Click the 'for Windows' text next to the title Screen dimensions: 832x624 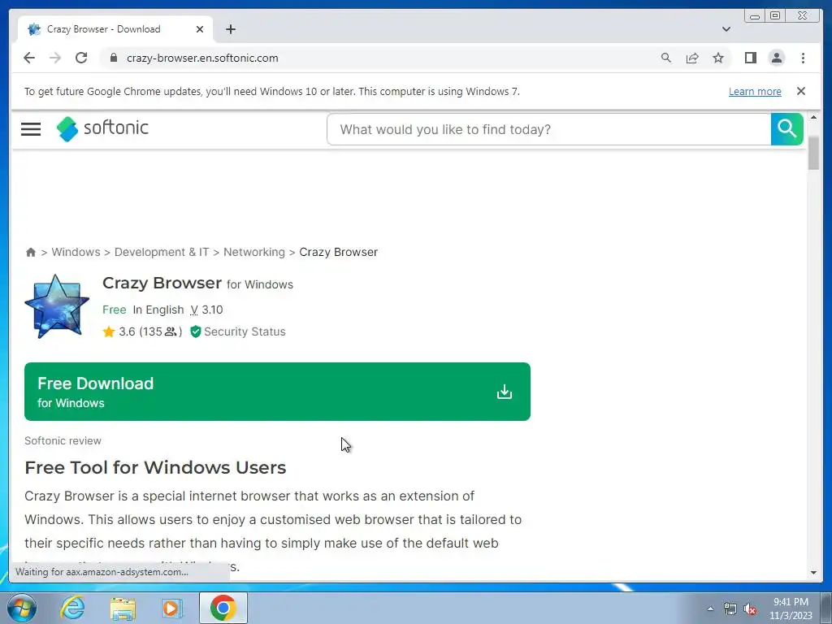(x=260, y=284)
